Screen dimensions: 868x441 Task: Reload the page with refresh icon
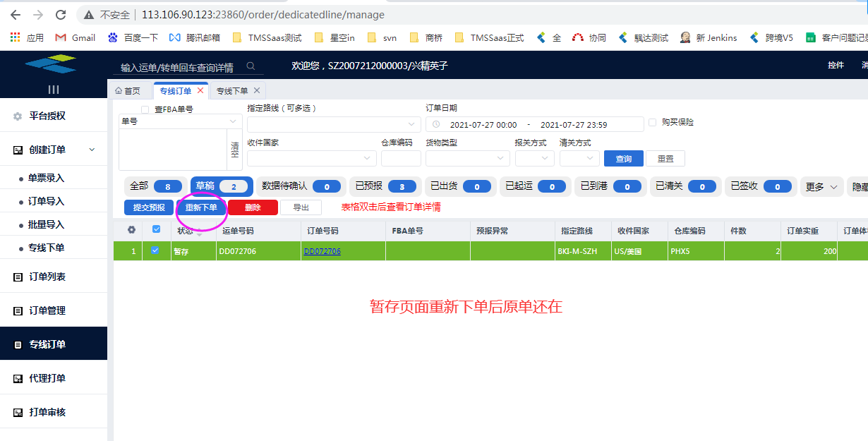click(61, 14)
